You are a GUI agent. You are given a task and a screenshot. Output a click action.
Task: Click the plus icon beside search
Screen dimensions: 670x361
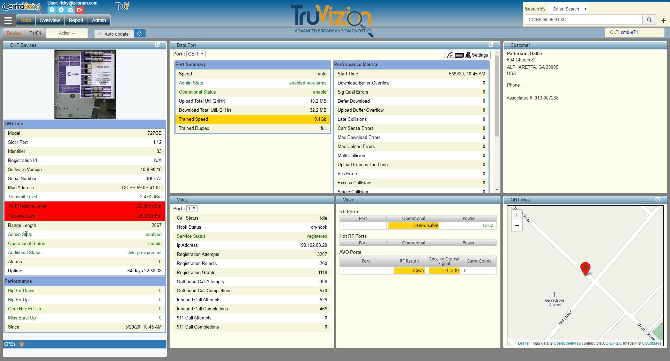[x=663, y=21]
